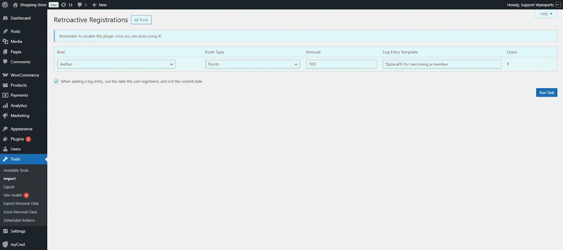Open the Role dropdown showing Author
This screenshot has width=563, height=250.
click(x=116, y=64)
